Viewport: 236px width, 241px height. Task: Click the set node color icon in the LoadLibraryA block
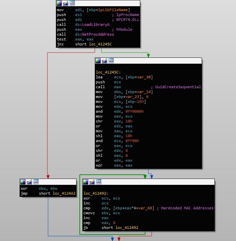[59, 3]
